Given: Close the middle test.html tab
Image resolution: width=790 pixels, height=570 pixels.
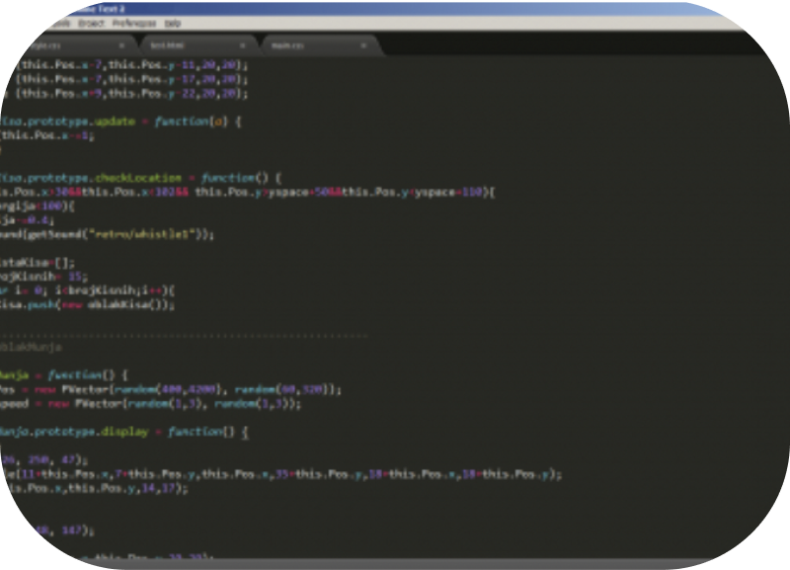Looking at the screenshot, I should pos(243,44).
